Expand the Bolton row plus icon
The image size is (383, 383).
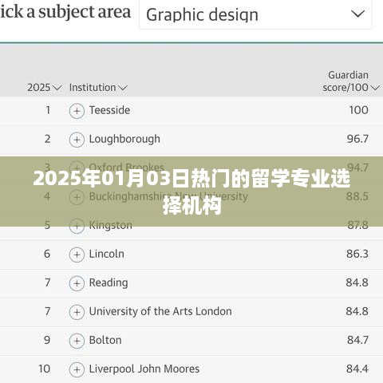[77, 341]
